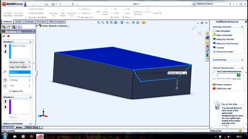248x139 pixels.
Task: Open Design Library tab in task pane
Action: 207,37
